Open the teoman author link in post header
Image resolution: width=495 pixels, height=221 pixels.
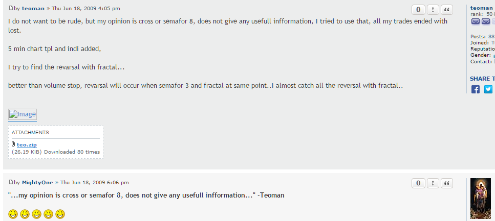(33, 9)
